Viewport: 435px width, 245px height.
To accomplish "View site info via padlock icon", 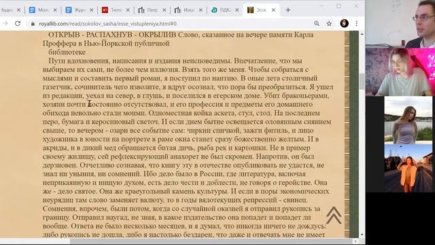I will tap(33, 24).
